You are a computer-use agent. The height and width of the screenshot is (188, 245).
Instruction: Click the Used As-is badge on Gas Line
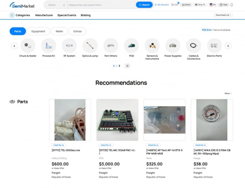coord(58,145)
